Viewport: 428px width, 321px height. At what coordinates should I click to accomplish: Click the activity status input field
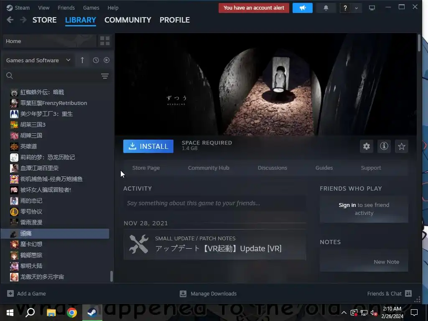[214, 203]
